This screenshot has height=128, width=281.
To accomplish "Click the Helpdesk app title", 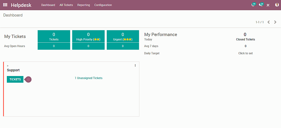I will [x=21, y=5].
